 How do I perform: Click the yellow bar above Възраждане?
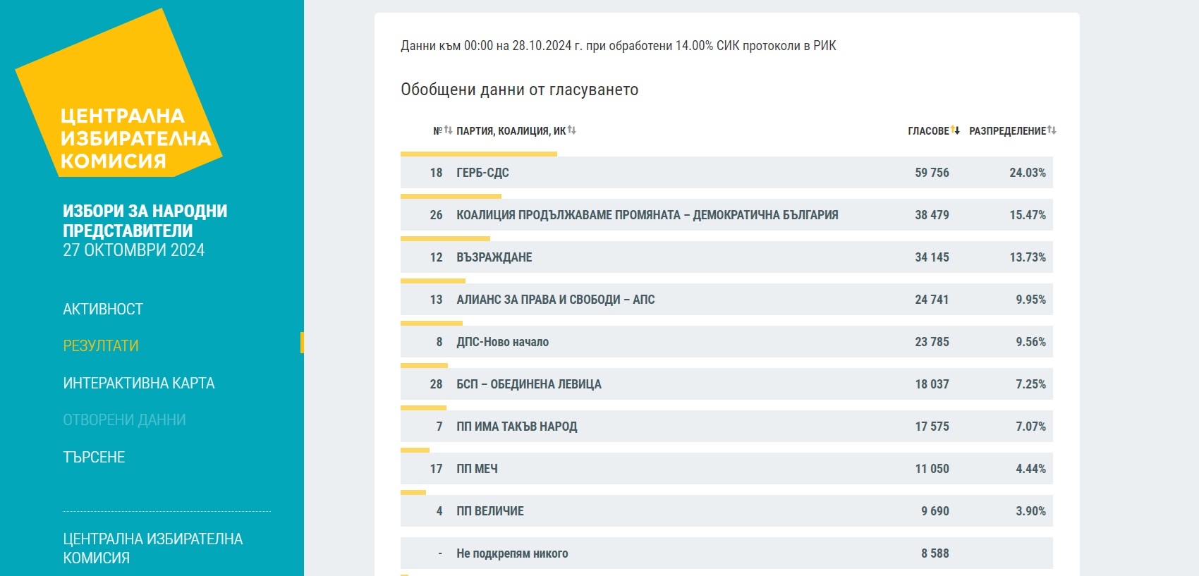(445, 238)
